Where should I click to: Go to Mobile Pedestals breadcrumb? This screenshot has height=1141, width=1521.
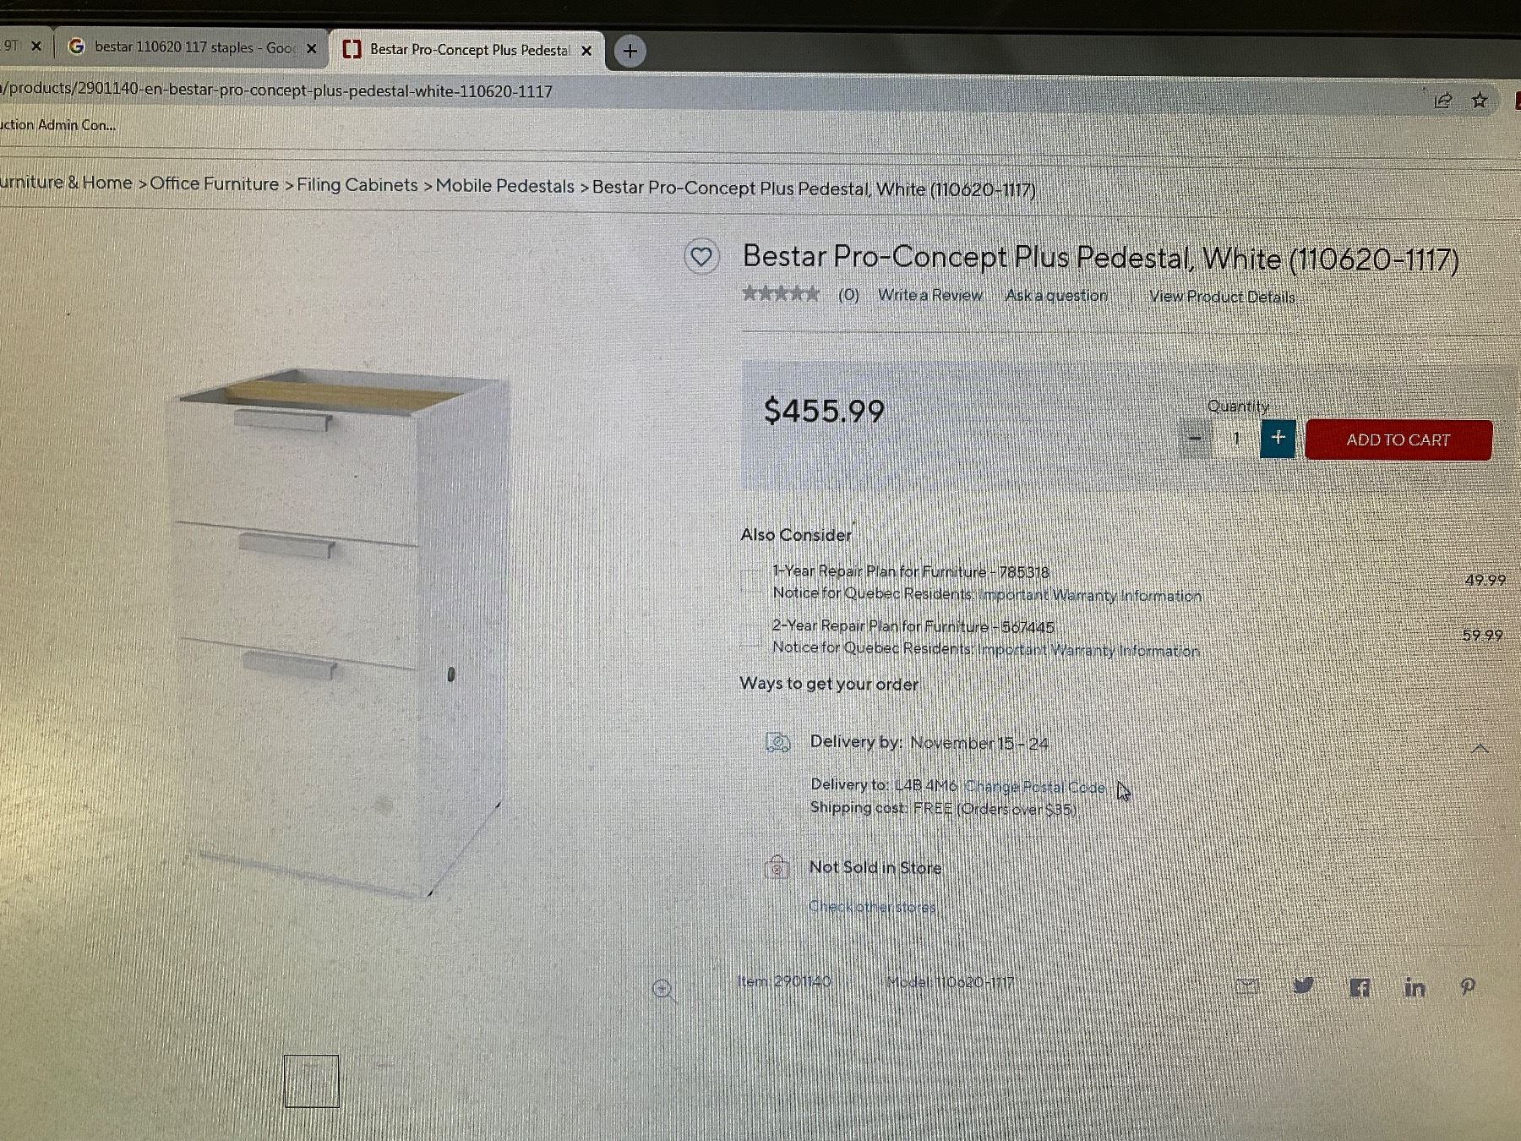[x=504, y=186]
